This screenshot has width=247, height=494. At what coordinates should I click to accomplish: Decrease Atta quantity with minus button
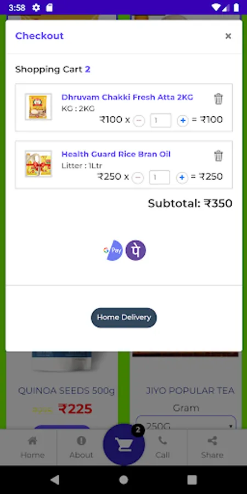point(139,121)
